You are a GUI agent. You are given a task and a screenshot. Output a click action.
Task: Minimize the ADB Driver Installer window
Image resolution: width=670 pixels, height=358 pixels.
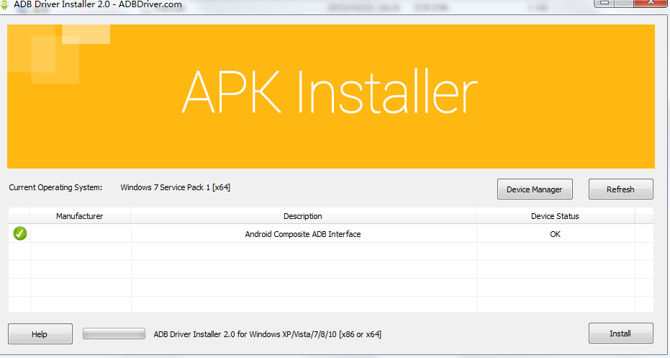pos(604,3)
